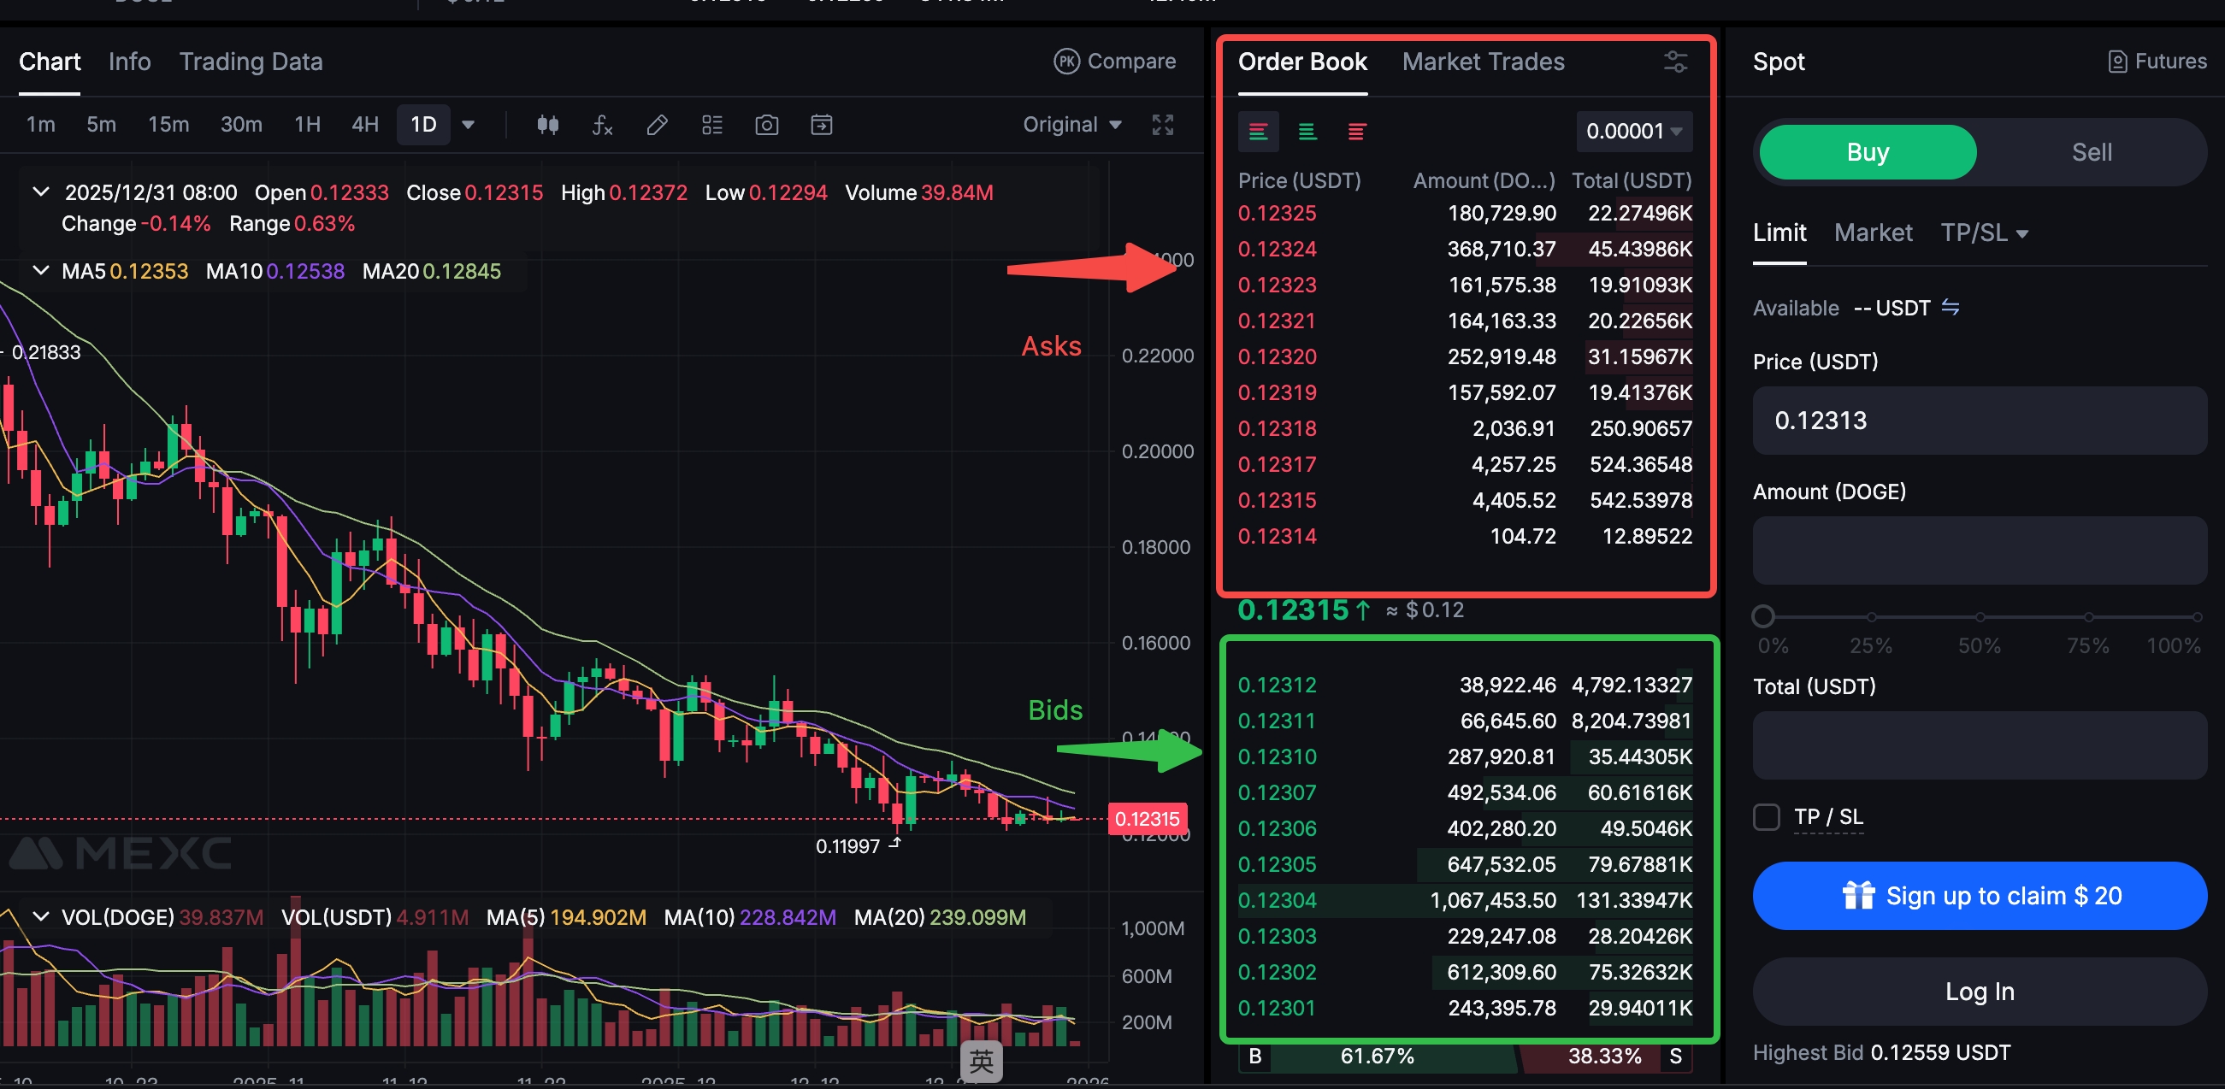Click the 50% mark on amount slider
This screenshot has height=1089, width=2225.
1979,617
